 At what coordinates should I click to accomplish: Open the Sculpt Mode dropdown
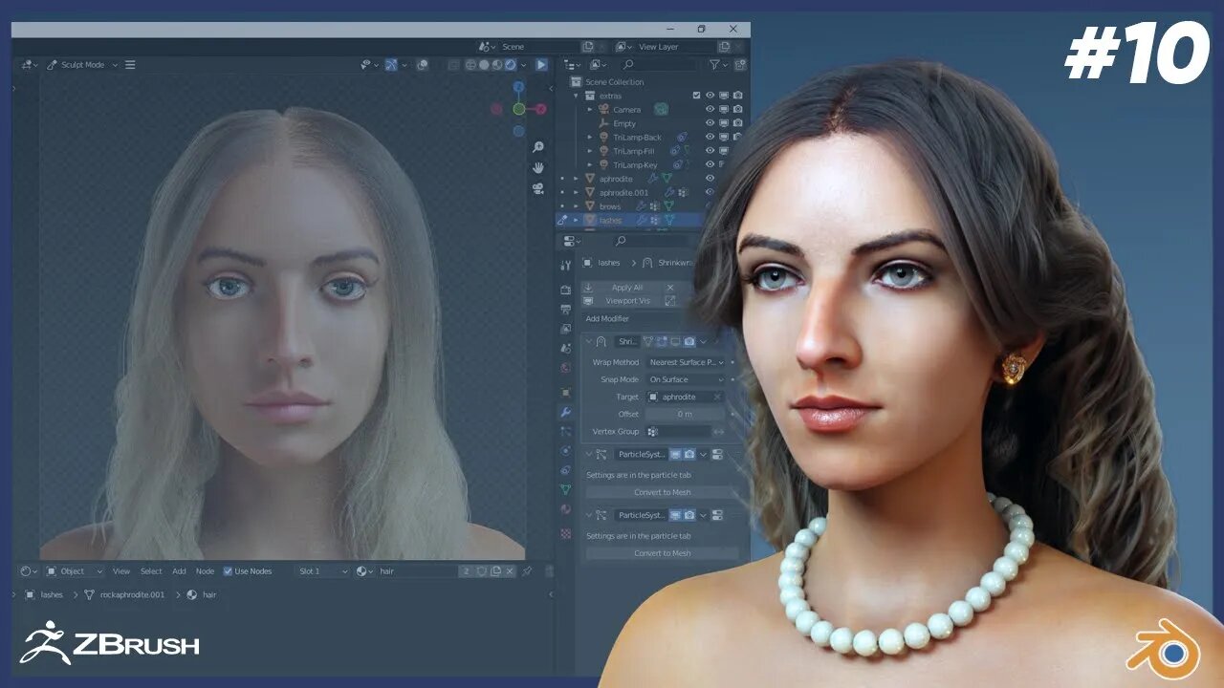click(82, 65)
